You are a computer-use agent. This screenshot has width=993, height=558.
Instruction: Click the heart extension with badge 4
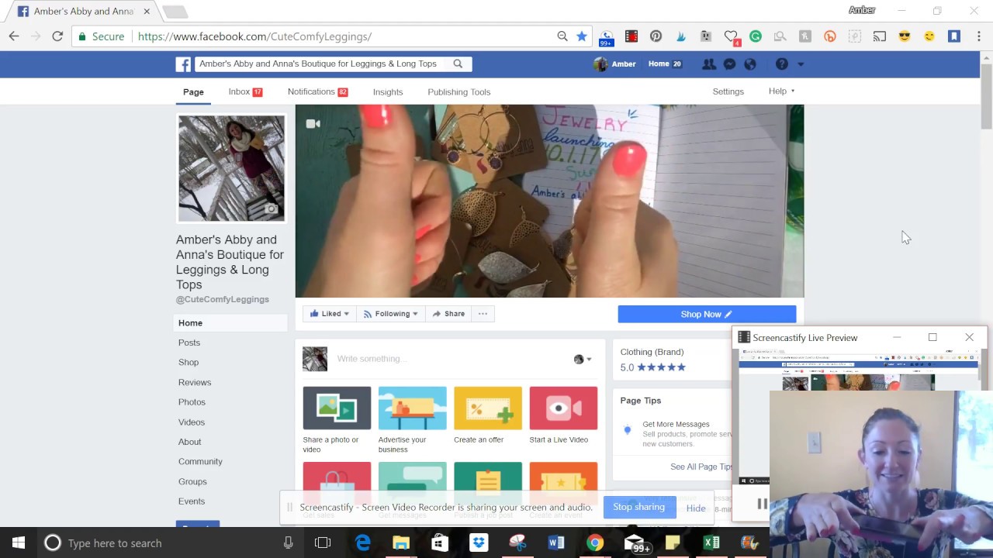tap(731, 37)
